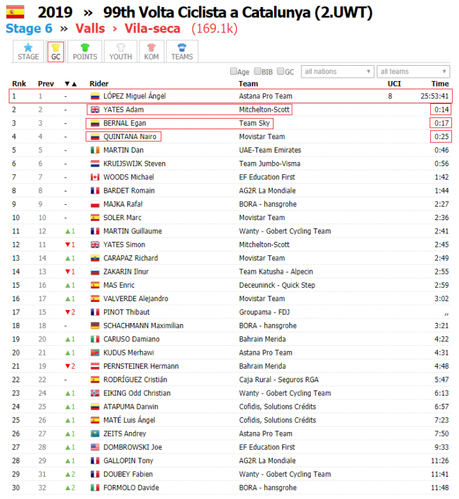Enable the GC column checkbox
Image resolution: width=459 pixels, height=499 pixels.
(280, 71)
